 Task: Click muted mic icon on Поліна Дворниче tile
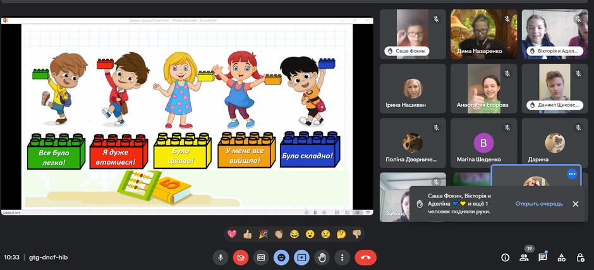pos(436,128)
